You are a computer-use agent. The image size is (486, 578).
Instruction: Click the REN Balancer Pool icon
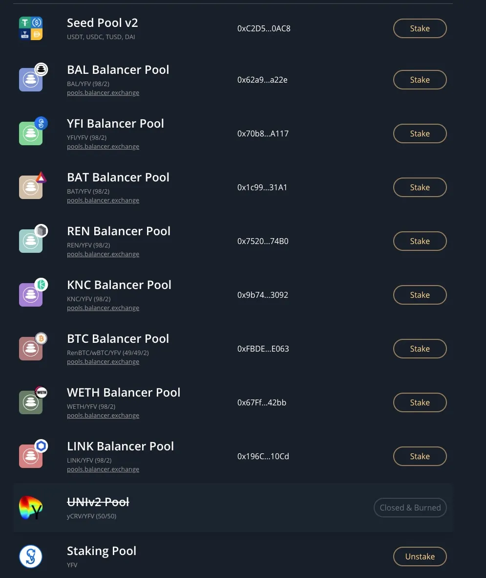click(31, 241)
